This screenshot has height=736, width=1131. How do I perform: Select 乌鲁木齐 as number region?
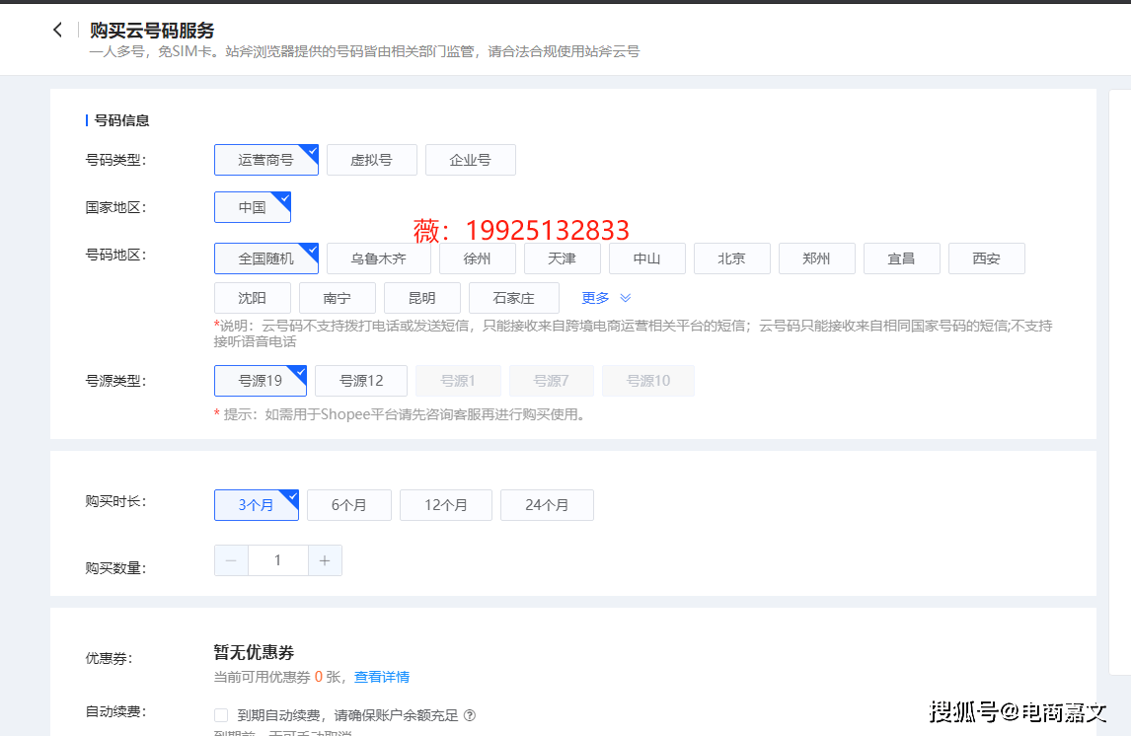pyautogui.click(x=378, y=258)
